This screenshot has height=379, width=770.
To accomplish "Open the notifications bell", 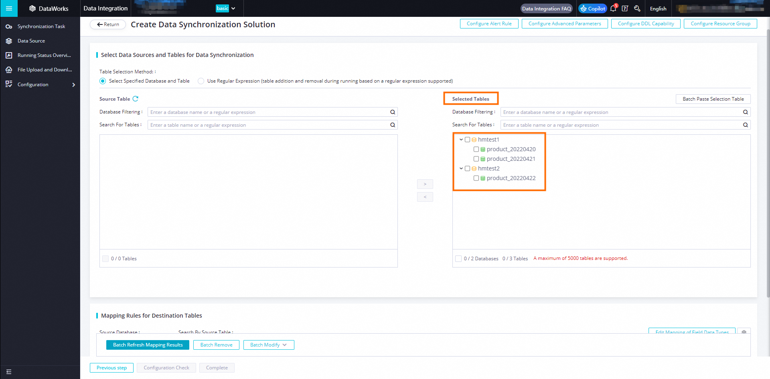I will pos(613,8).
